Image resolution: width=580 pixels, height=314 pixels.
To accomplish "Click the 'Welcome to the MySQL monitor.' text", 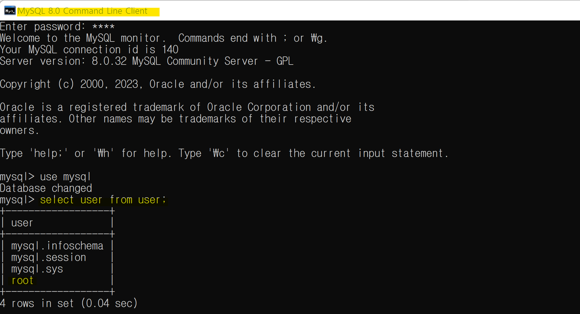I will click(x=83, y=38).
